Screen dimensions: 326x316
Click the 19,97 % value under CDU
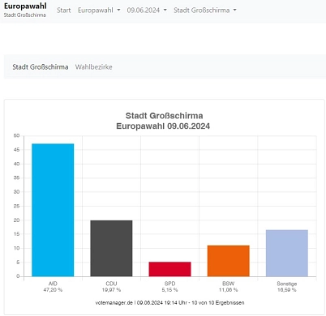pos(111,290)
